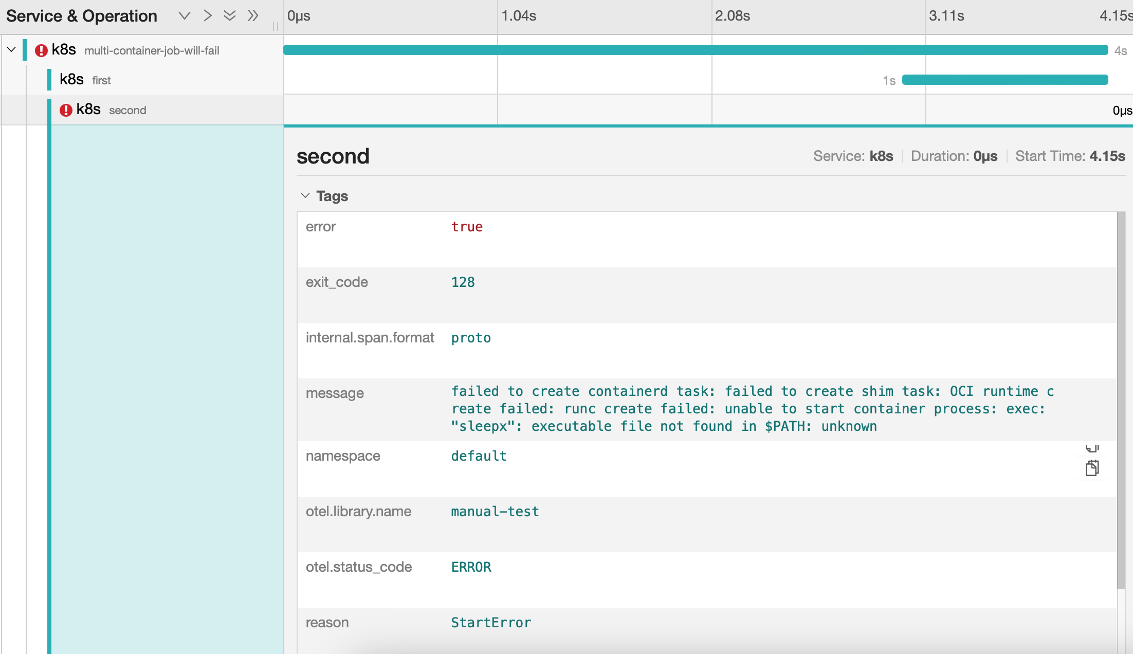
Task: Click the column resize handle by the header
Action: (276, 26)
